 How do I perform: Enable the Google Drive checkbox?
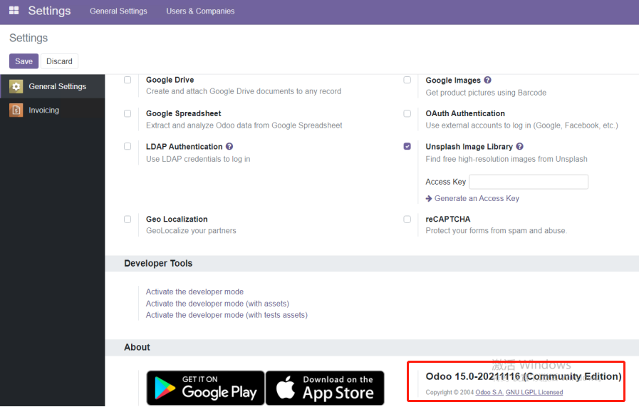point(128,80)
